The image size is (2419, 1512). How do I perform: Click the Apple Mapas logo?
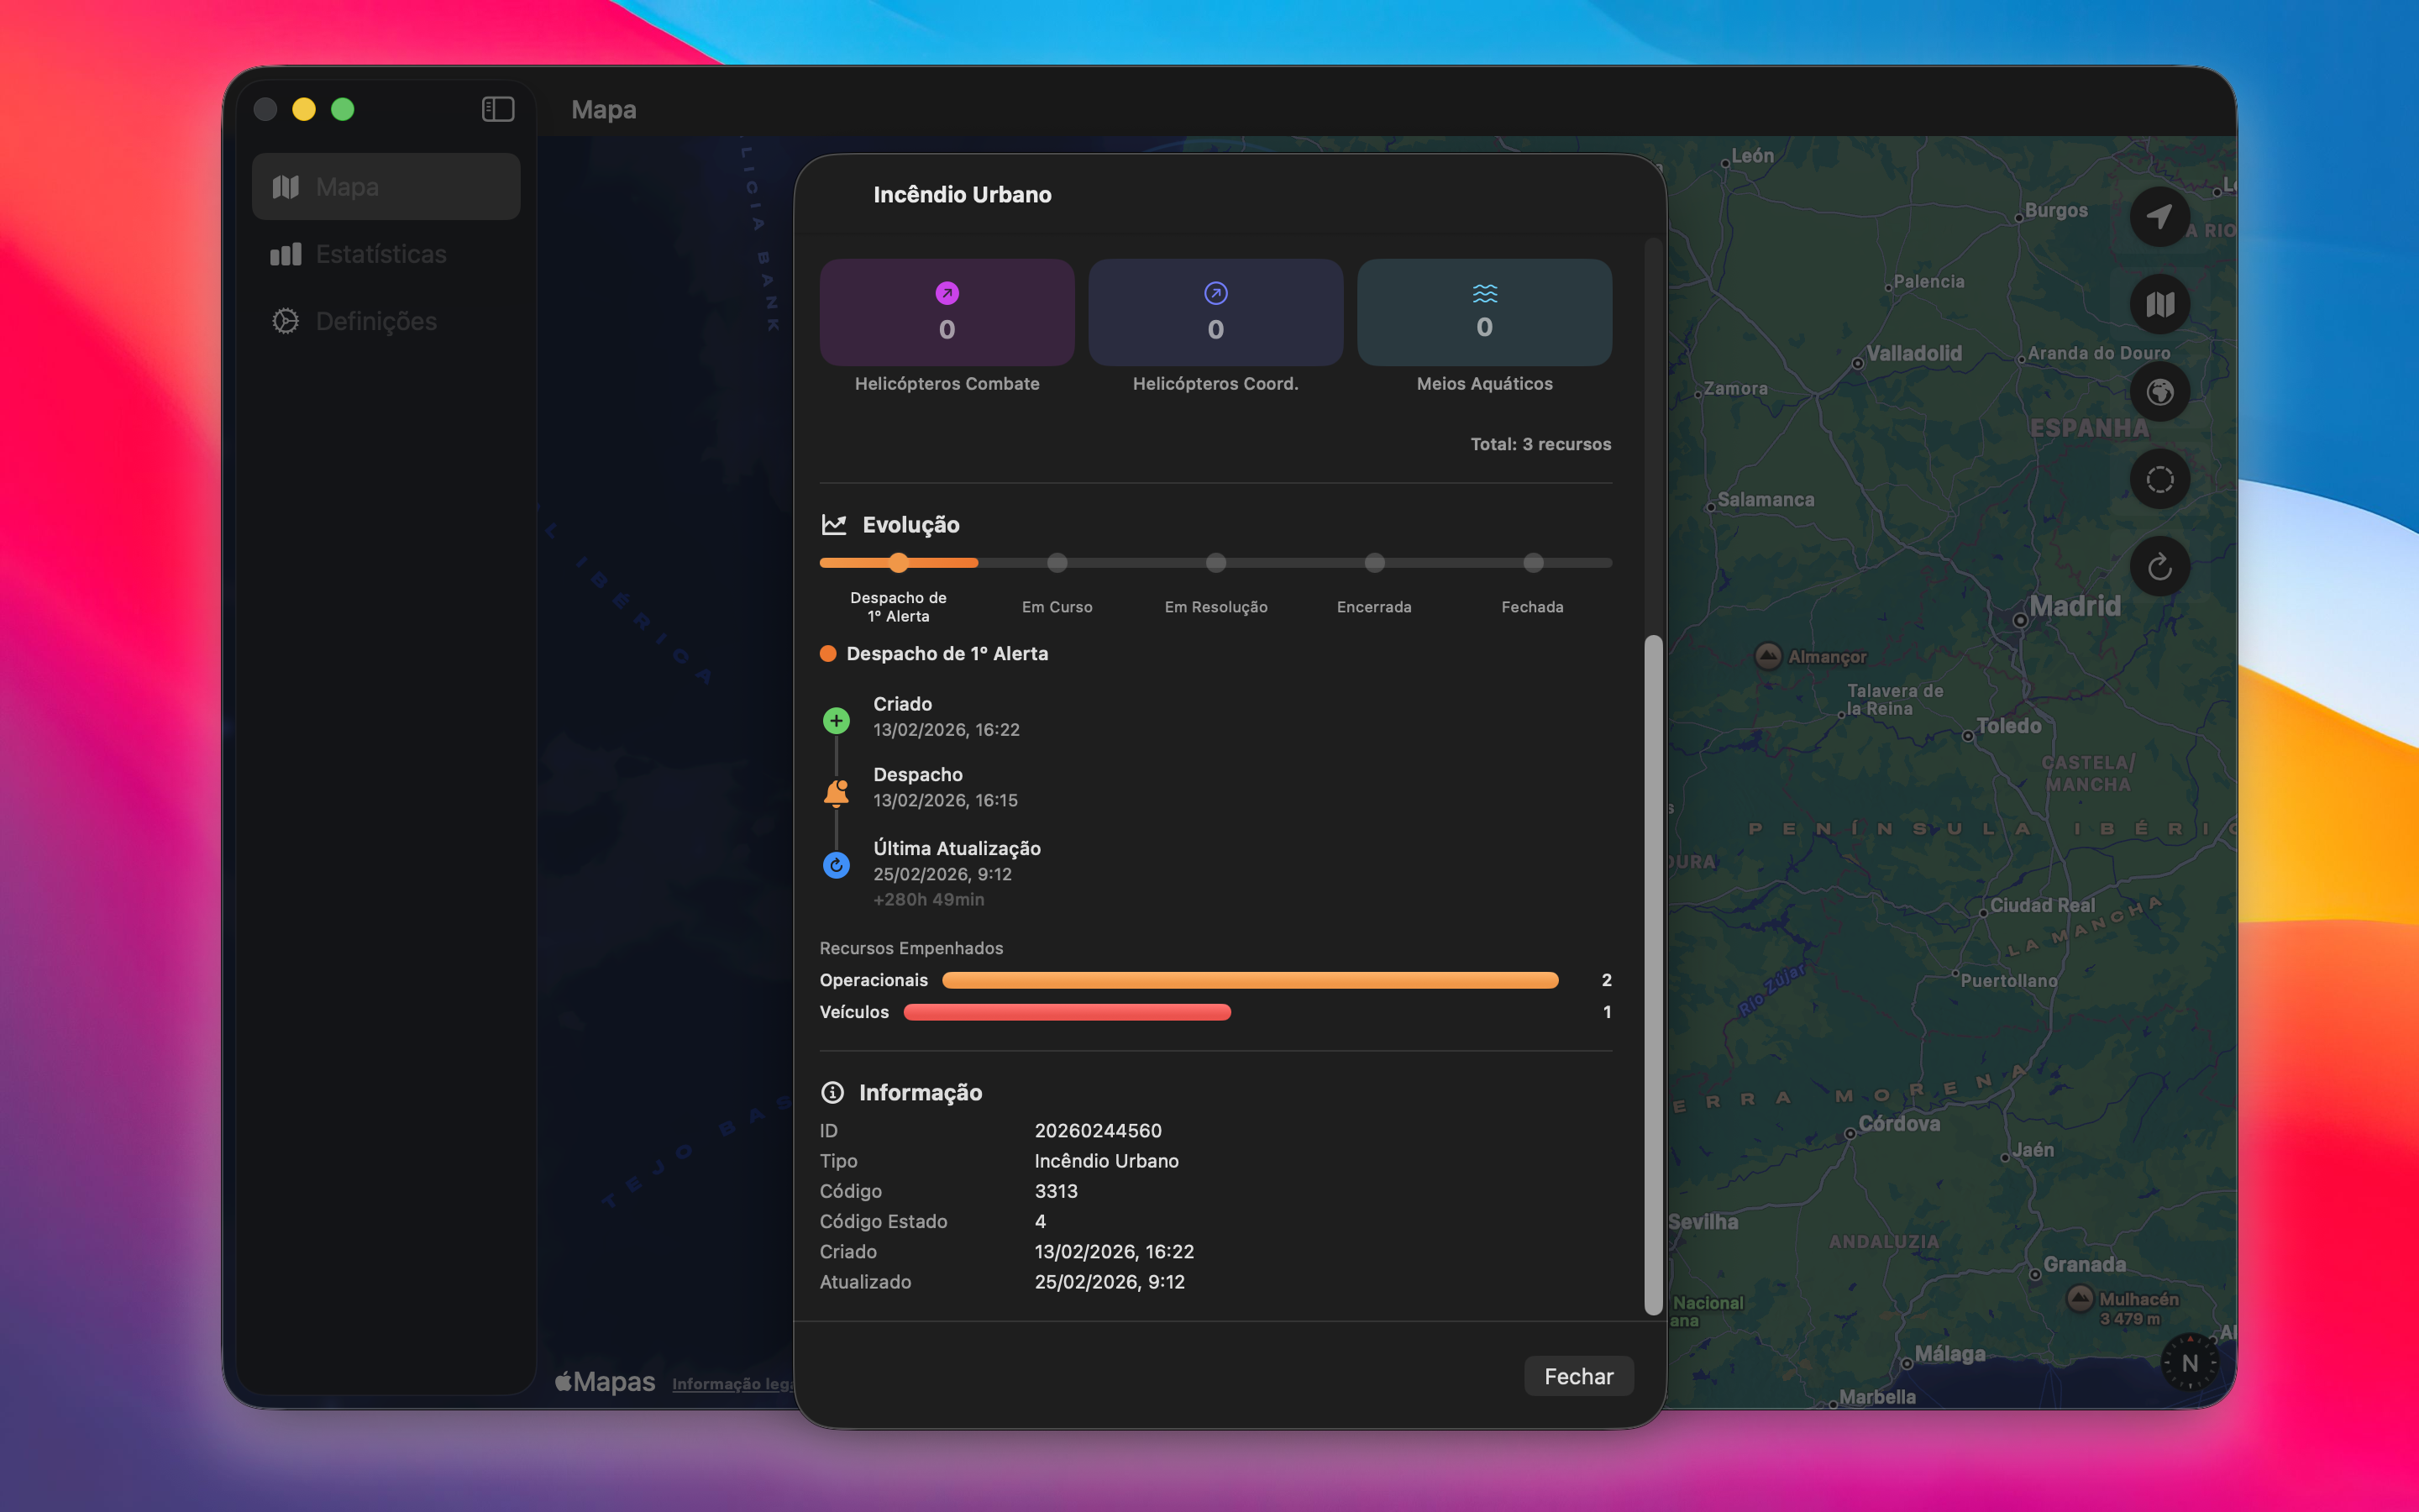(605, 1382)
